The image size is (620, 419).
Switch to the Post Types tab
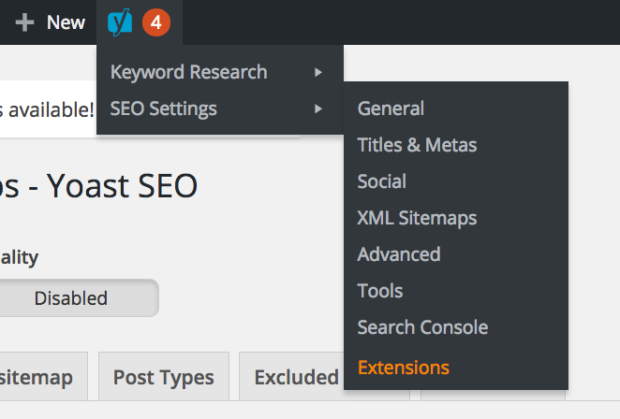pyautogui.click(x=163, y=378)
